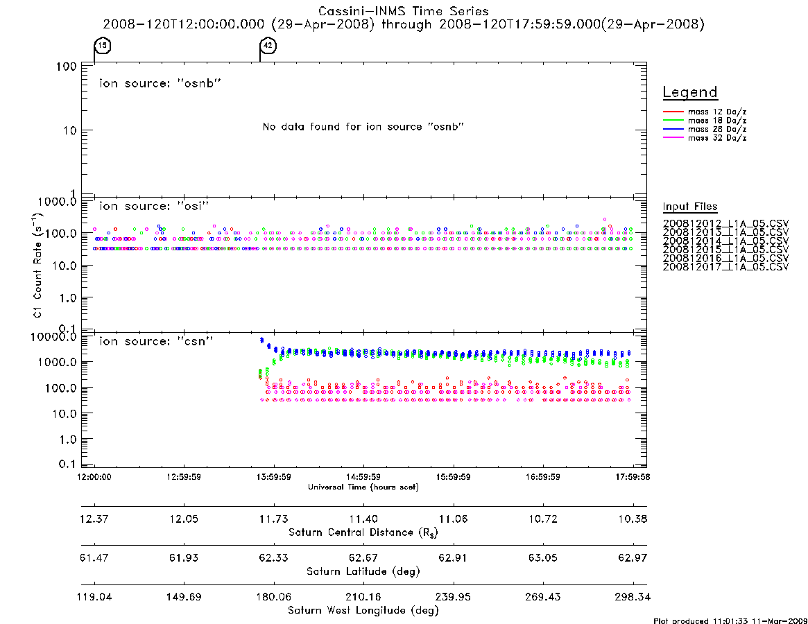Click the 62.67 latitude value
This screenshot has height=624, width=808.
(x=363, y=558)
